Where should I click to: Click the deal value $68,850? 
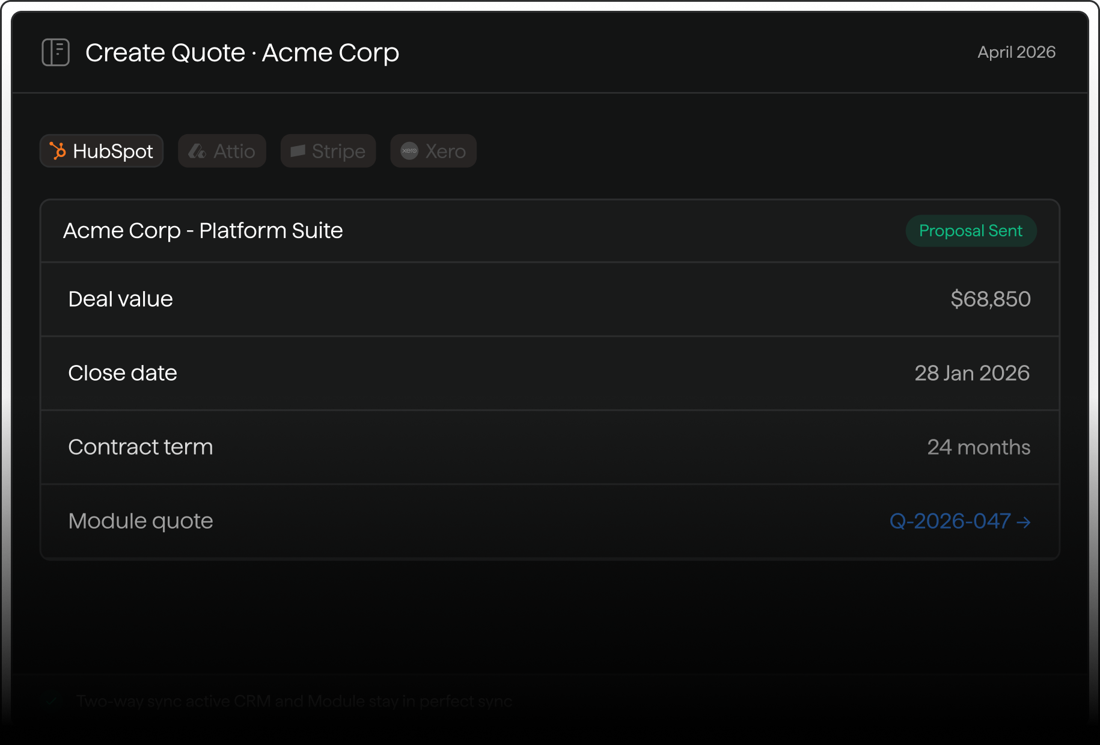point(991,299)
